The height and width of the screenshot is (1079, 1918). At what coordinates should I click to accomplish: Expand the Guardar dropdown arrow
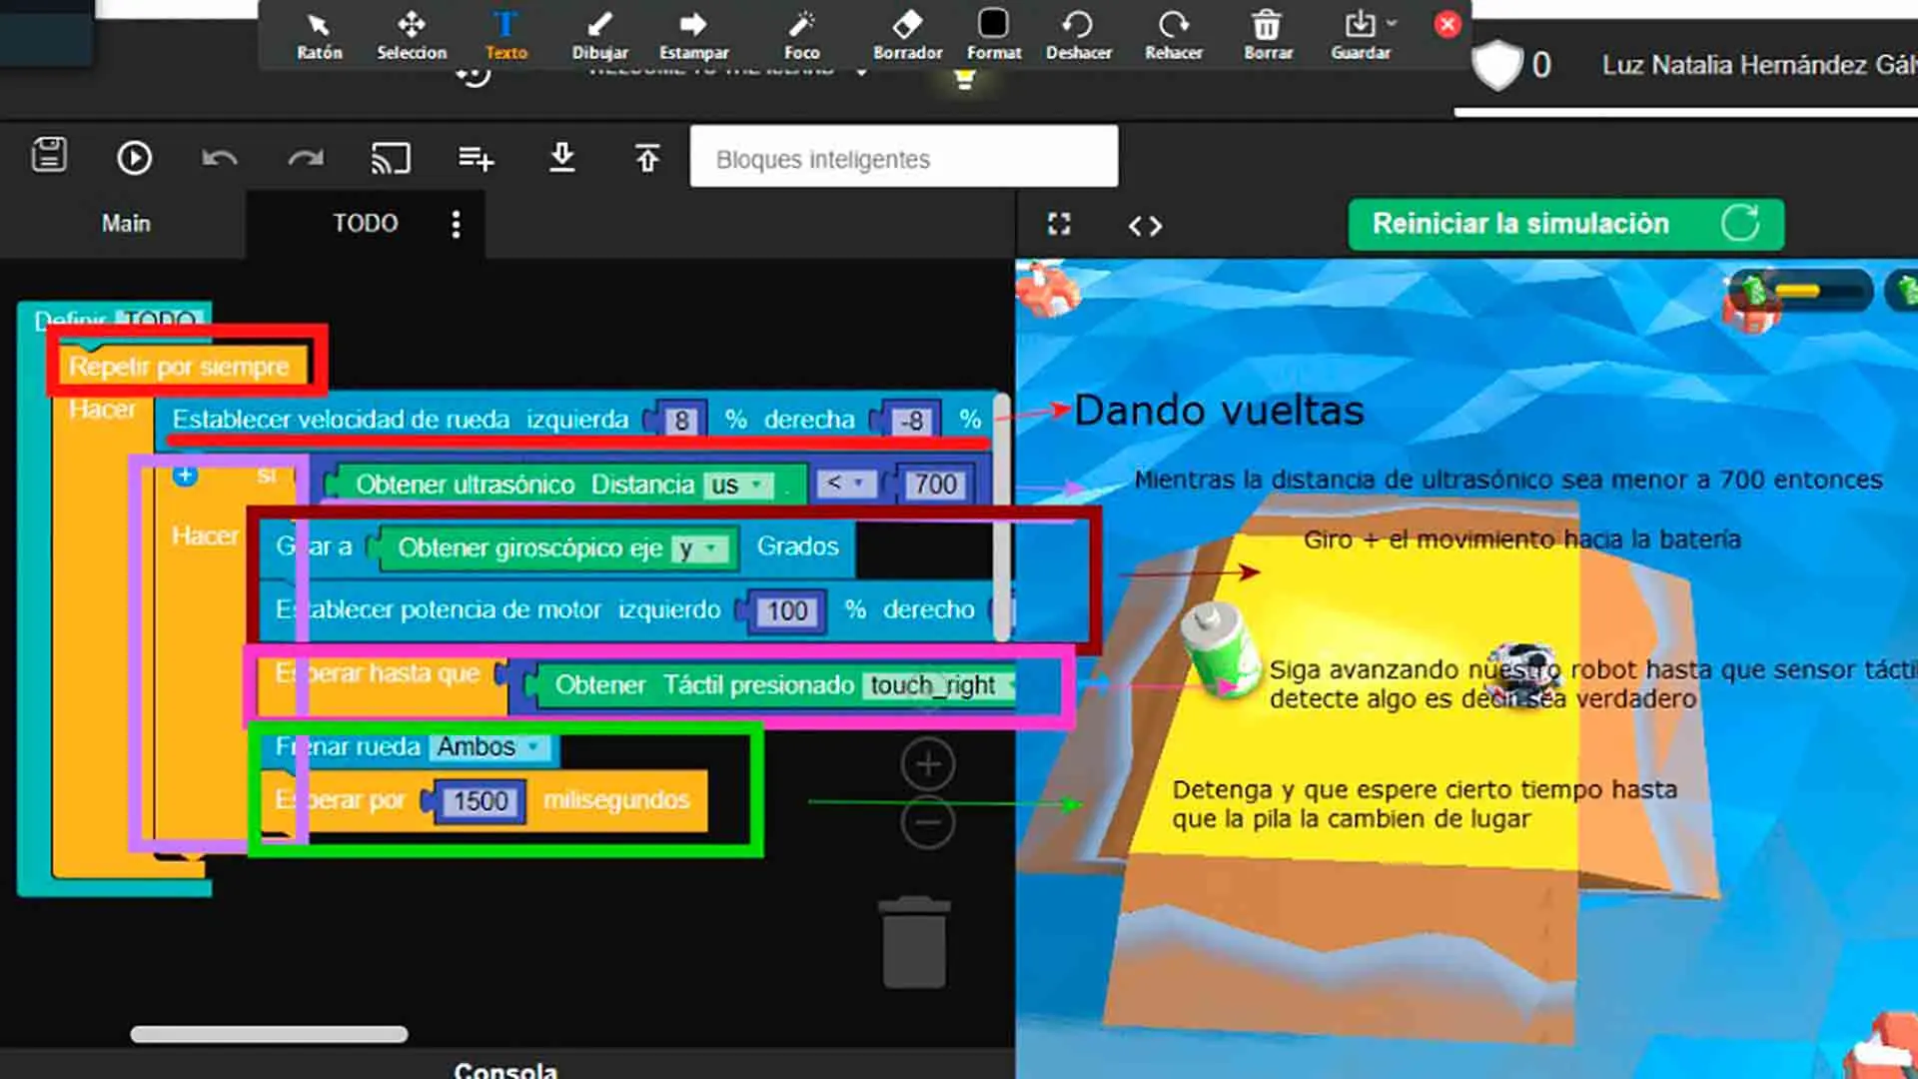1393,23
